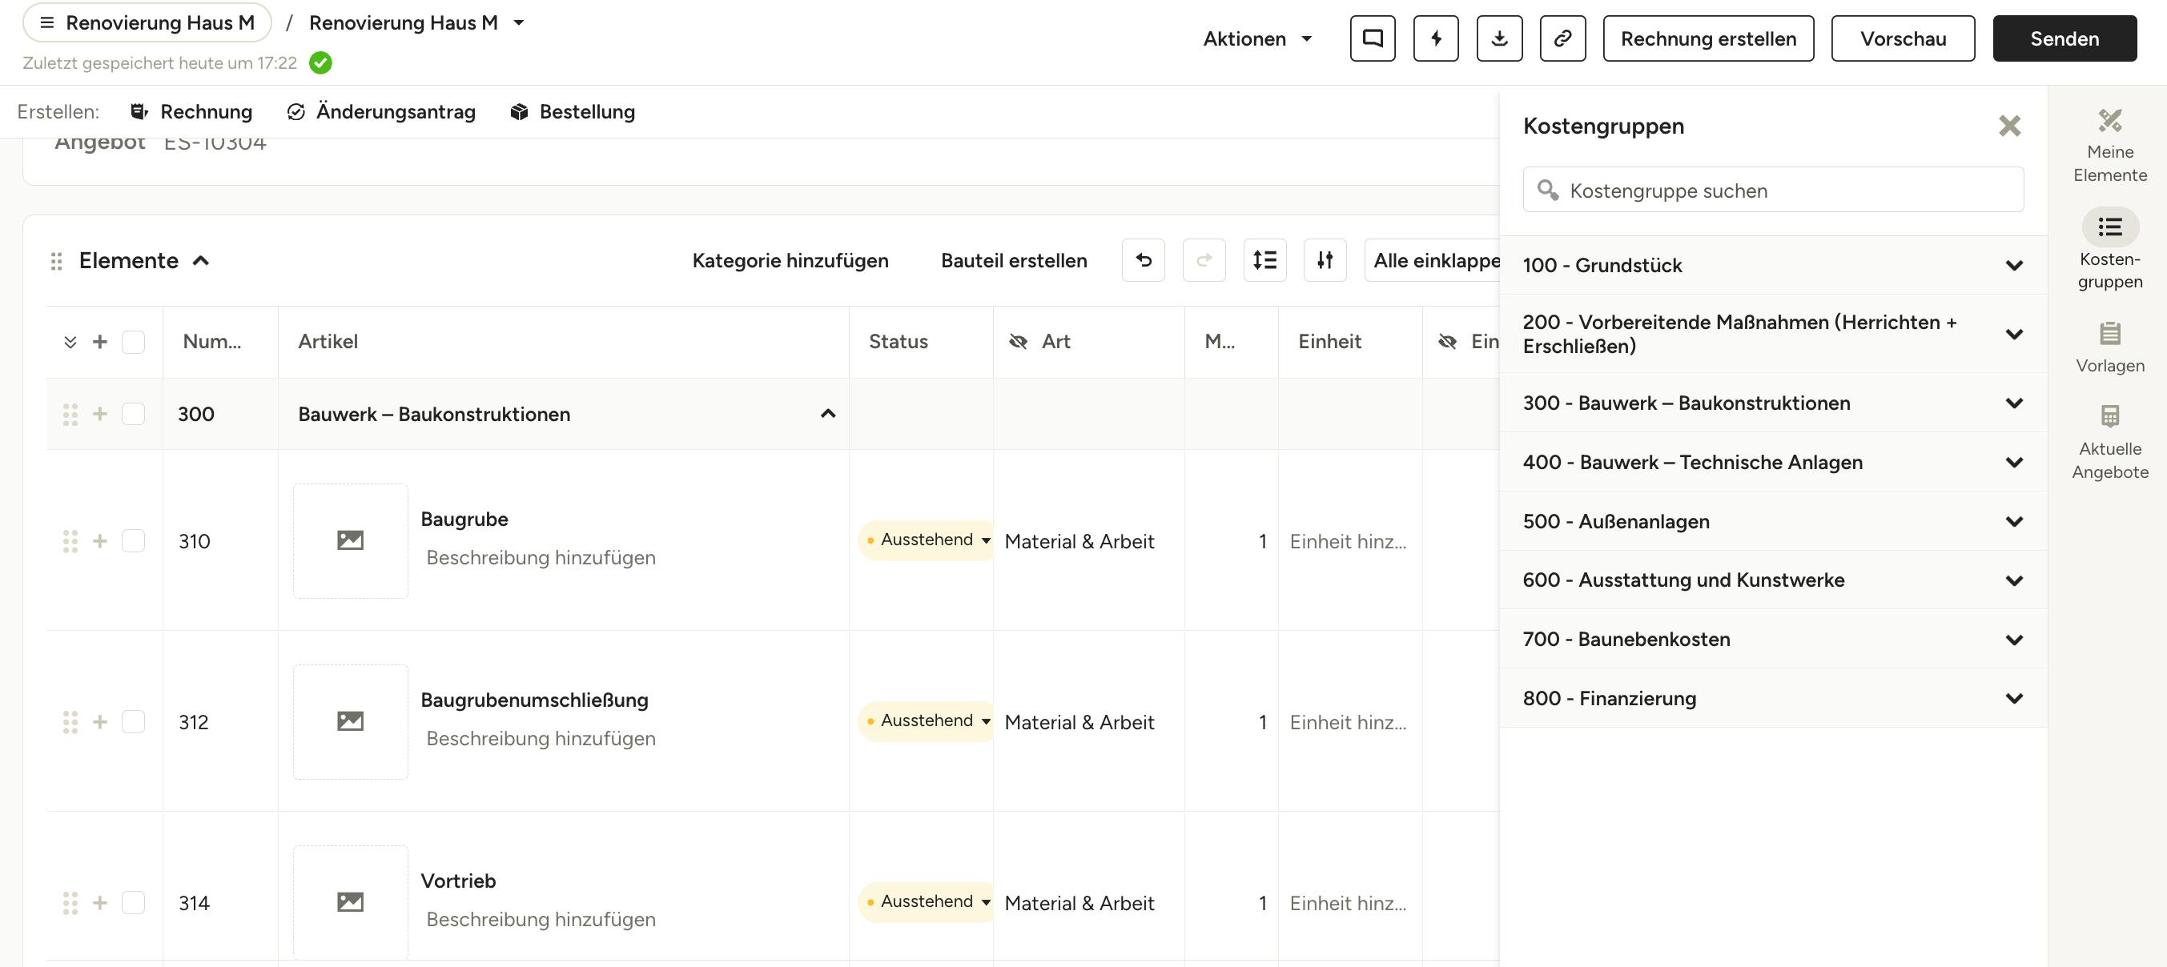The image size is (2167, 967).
Task: Copy link with the chain icon button
Action: [x=1562, y=38]
